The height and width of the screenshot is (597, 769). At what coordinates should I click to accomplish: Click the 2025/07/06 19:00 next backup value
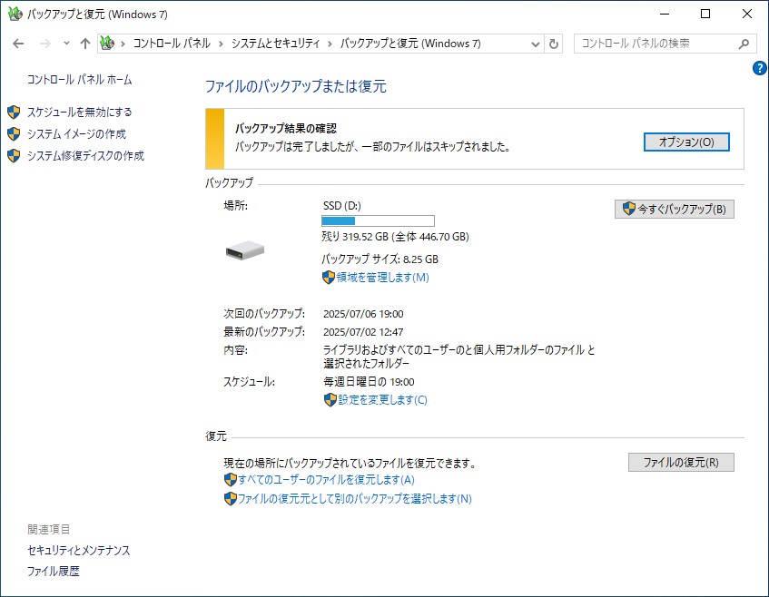coord(363,314)
